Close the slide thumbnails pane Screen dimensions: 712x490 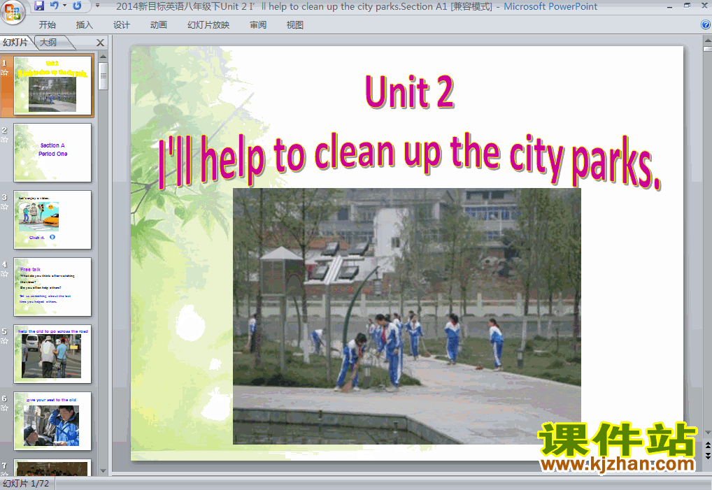[x=100, y=43]
